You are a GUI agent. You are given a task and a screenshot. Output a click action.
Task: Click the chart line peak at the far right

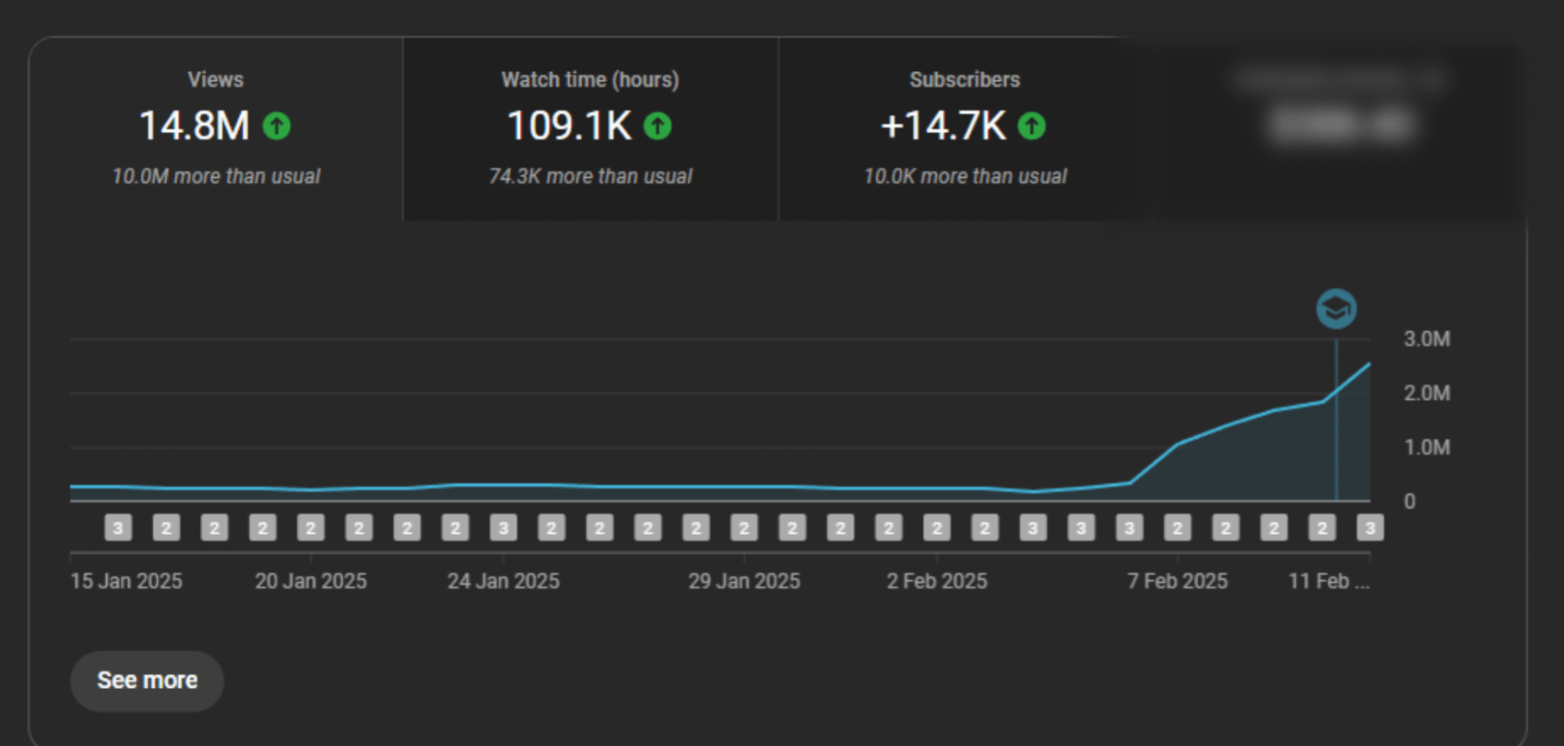1368,365
